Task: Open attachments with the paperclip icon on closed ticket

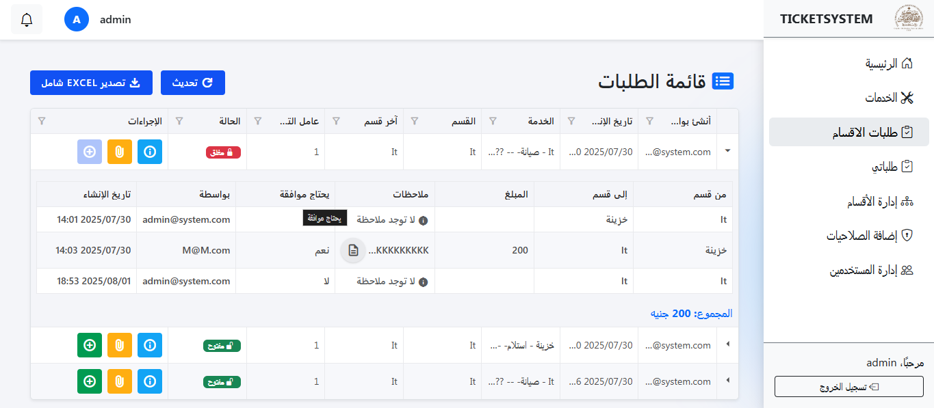Action: pyautogui.click(x=120, y=151)
